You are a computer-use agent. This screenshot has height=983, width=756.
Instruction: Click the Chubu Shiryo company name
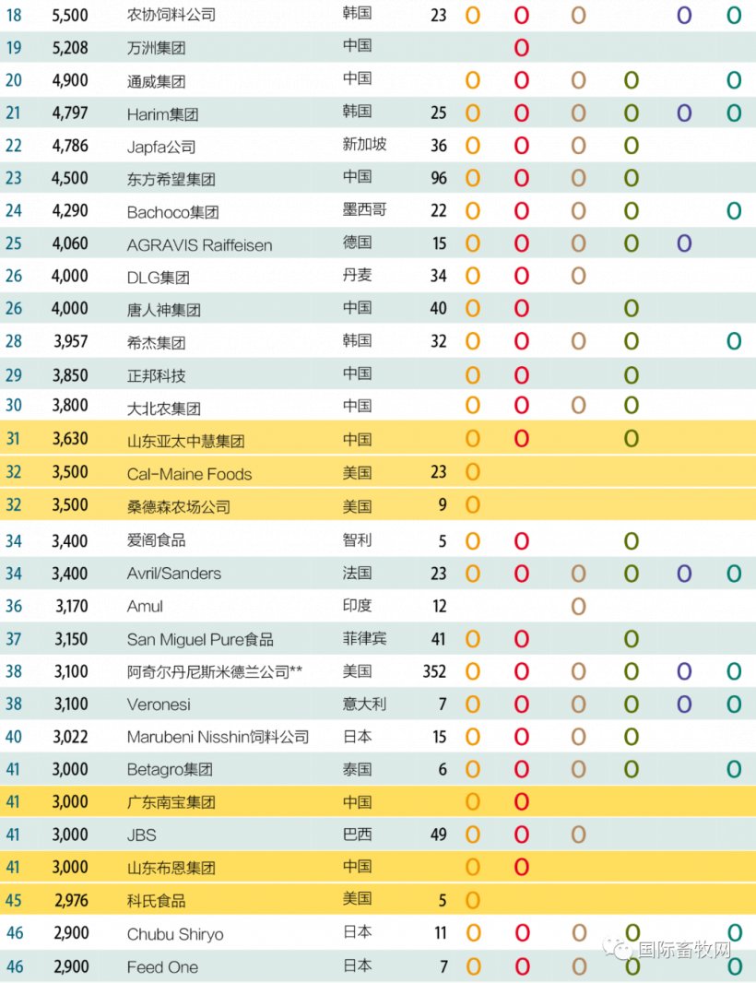click(175, 934)
